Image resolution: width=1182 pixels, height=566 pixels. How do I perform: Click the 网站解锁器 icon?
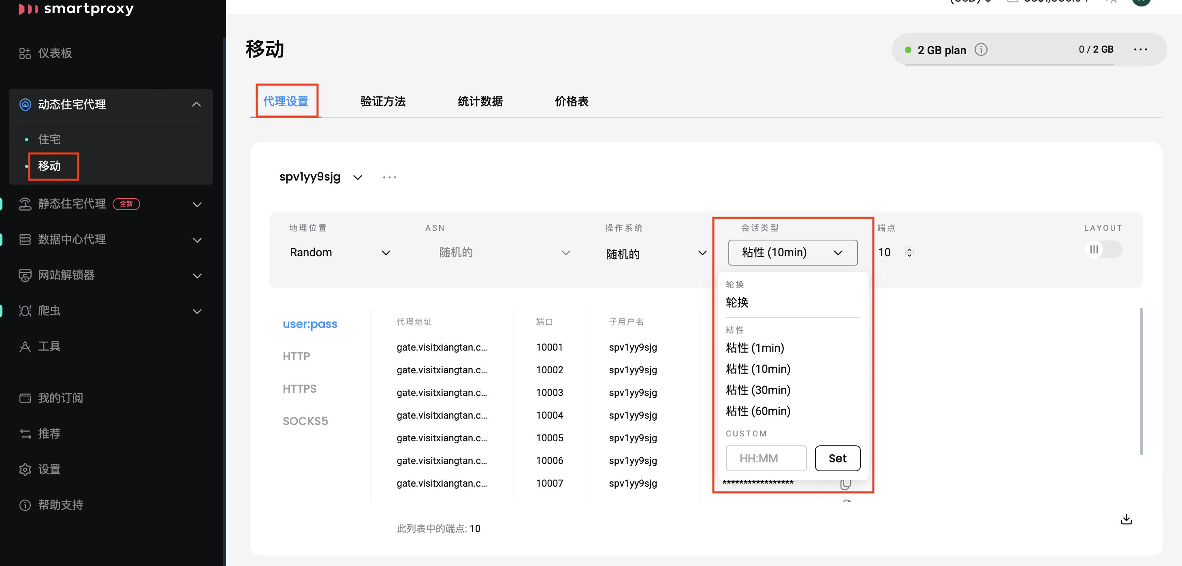click(x=25, y=275)
